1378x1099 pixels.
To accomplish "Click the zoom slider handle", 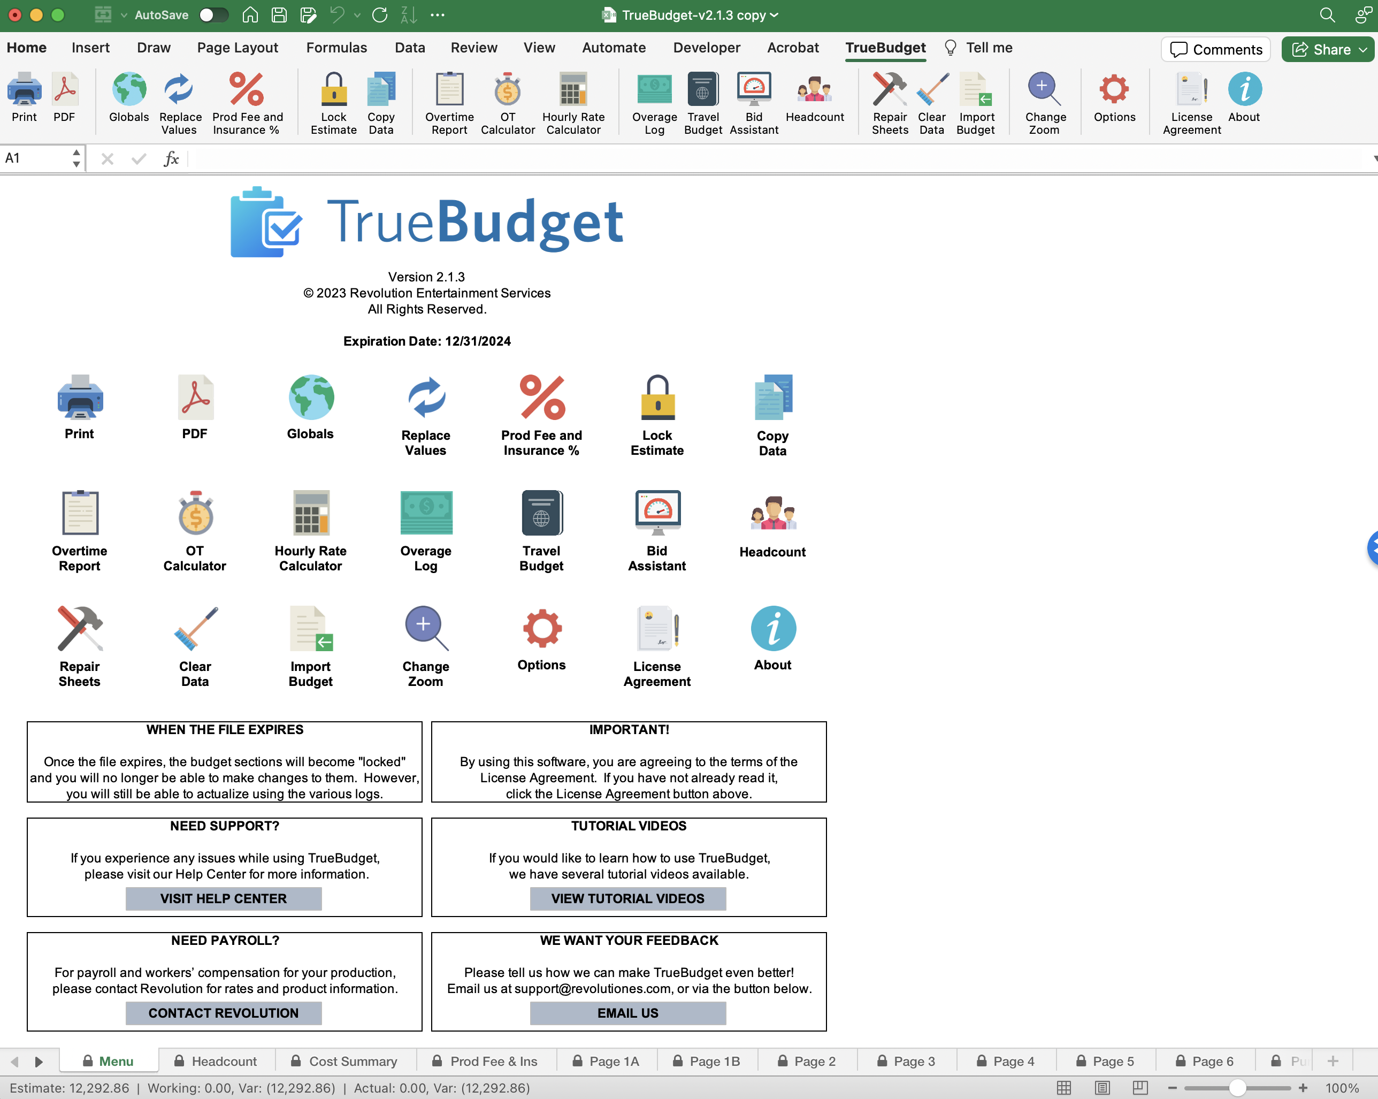I will click(1238, 1087).
